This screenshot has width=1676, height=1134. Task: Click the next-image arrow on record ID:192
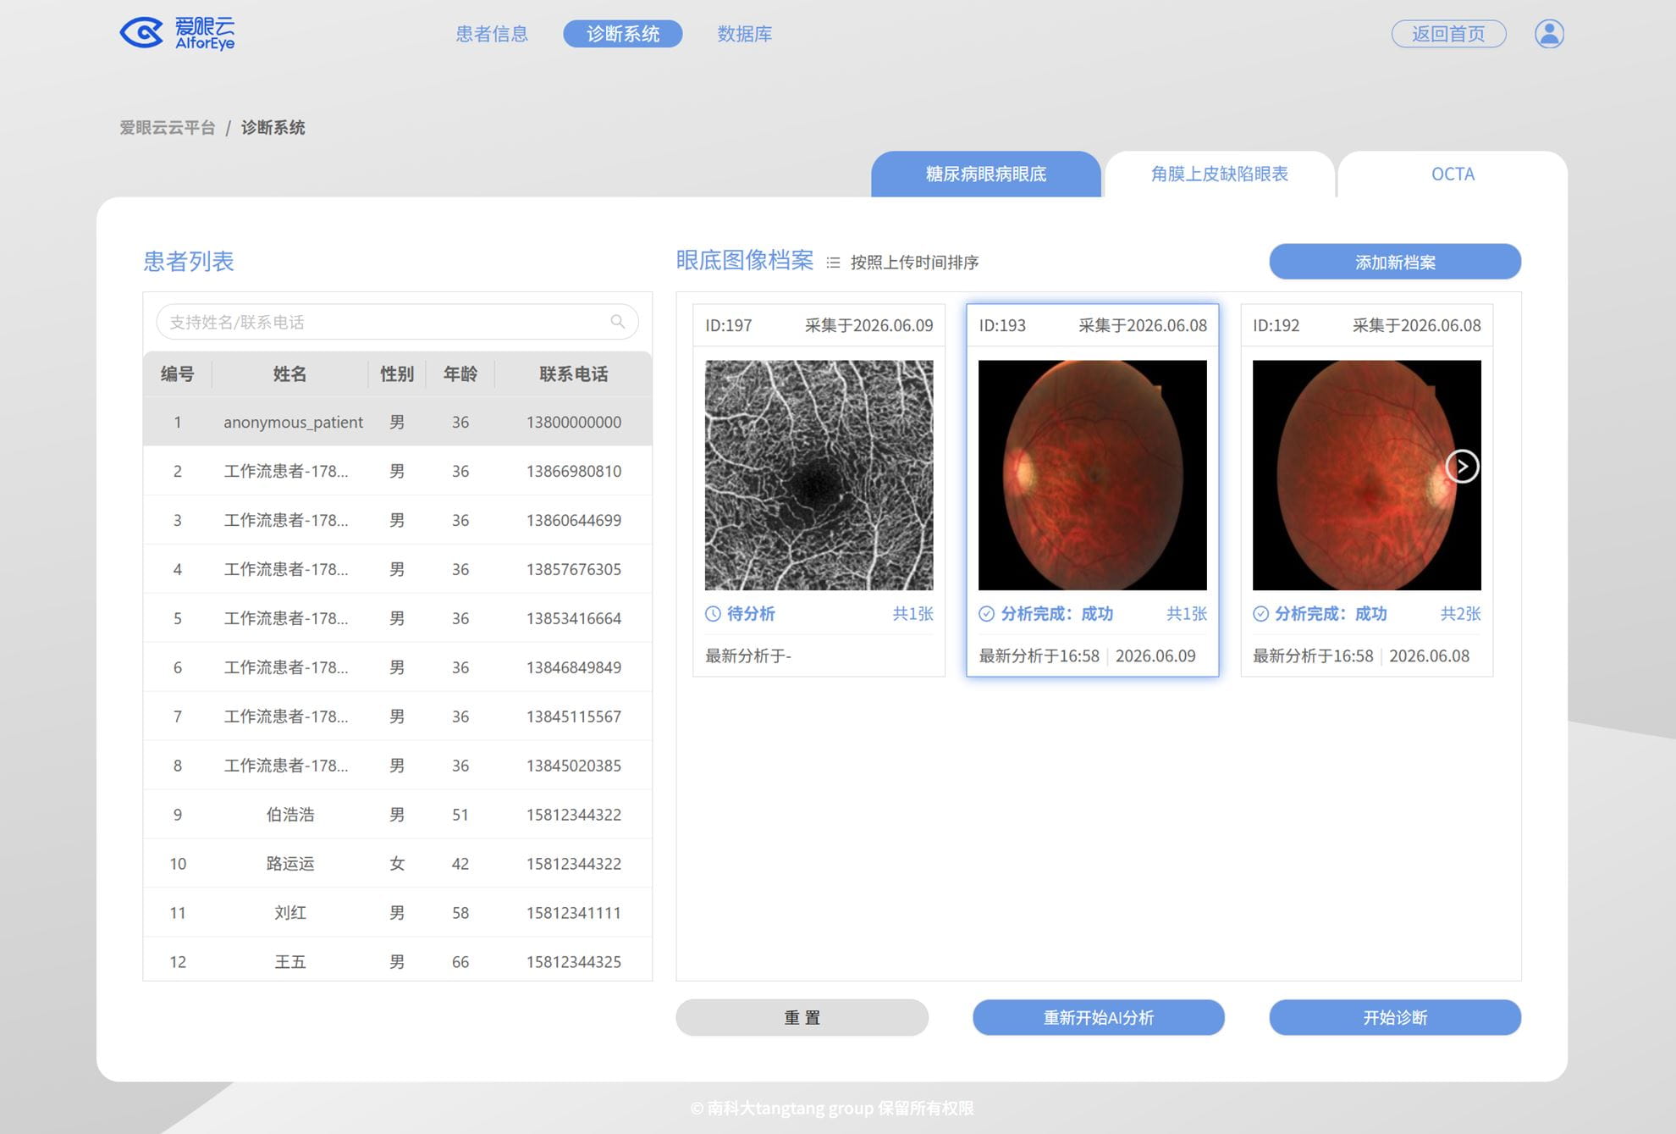pyautogui.click(x=1462, y=467)
